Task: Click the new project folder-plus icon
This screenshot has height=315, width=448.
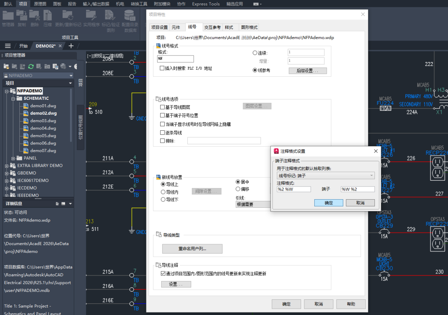Action: (14, 66)
